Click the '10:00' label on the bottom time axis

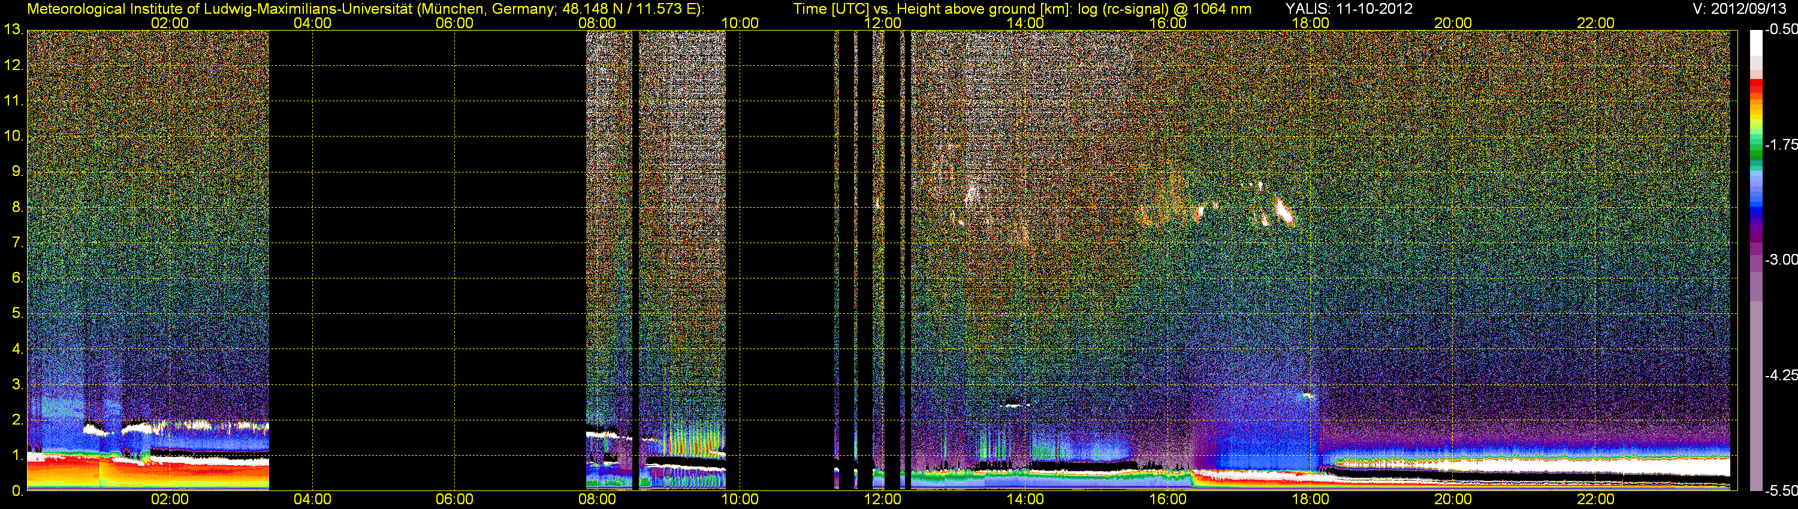[740, 499]
